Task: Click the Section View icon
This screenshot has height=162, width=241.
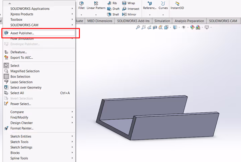Action: (155, 28)
